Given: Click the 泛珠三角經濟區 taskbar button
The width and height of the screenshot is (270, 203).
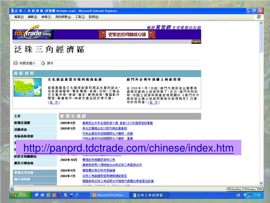Looking at the screenshot, I should (x=149, y=195).
